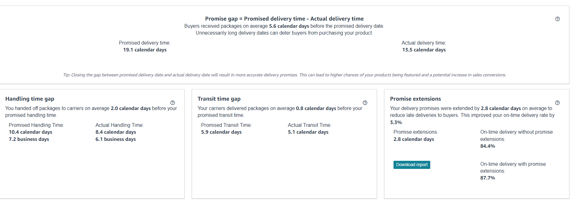Open the Promise gap help icon
575x201 pixels.
click(x=557, y=19)
